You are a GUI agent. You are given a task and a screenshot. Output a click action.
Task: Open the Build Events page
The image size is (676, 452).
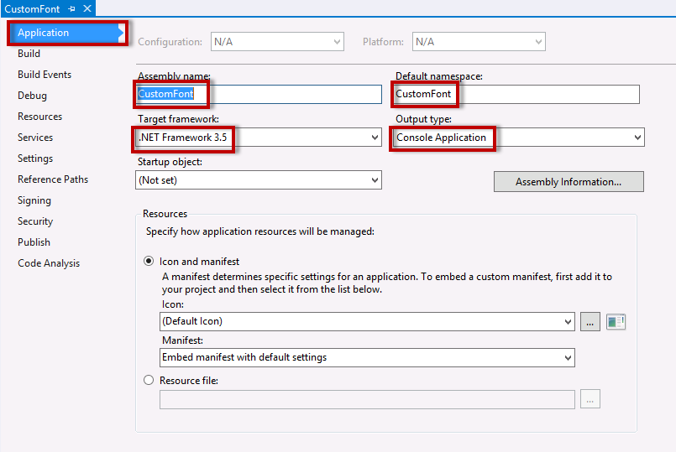[45, 75]
